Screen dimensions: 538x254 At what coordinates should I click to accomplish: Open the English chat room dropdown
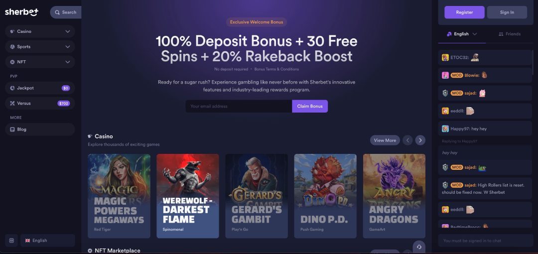point(462,34)
